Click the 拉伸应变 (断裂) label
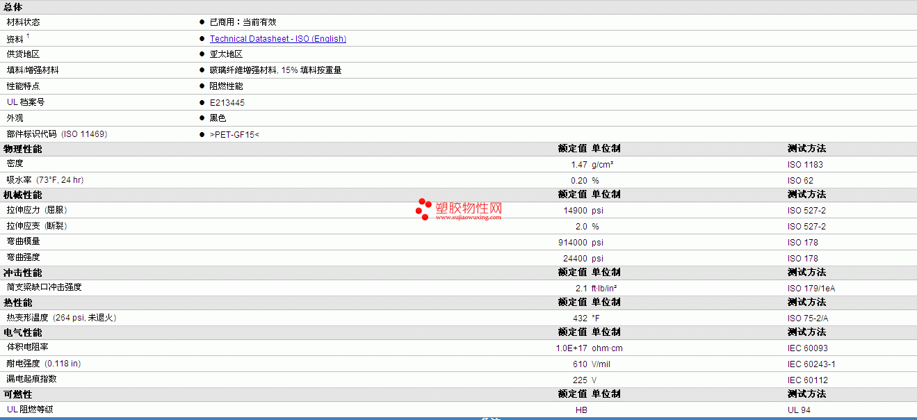This screenshot has width=917, height=420. click(37, 226)
